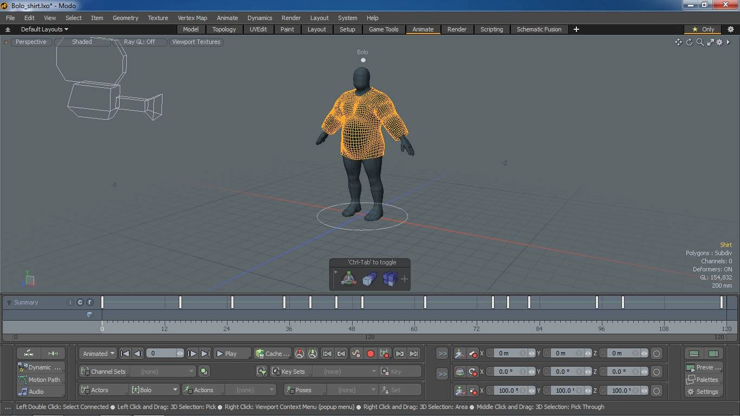Open the Geometry menu
Viewport: 740px width, 416px height.
click(125, 18)
